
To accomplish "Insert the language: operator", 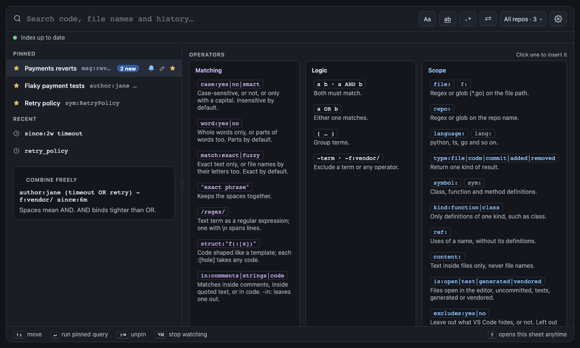I will (x=449, y=133).
